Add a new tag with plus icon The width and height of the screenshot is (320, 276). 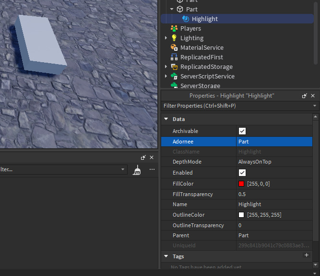[307, 256]
